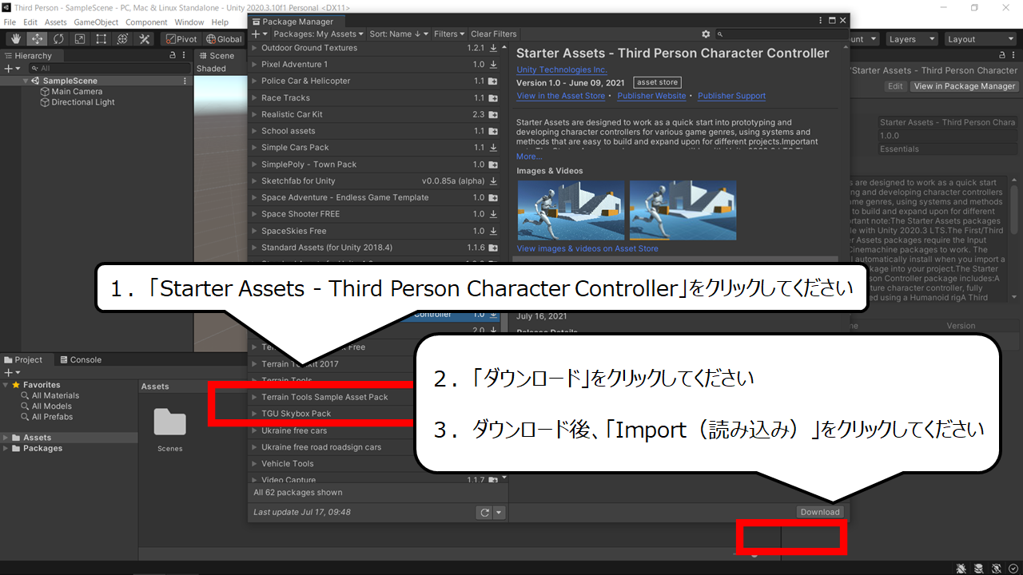Open the Sort: Name dropdown
The height and width of the screenshot is (575, 1023).
coord(398,34)
